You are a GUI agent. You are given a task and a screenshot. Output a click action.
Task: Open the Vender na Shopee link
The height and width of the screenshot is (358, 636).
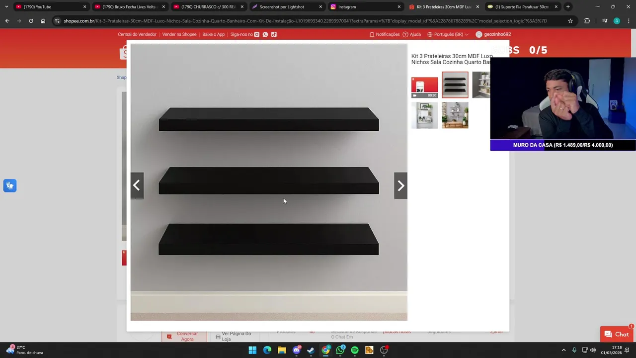click(179, 34)
